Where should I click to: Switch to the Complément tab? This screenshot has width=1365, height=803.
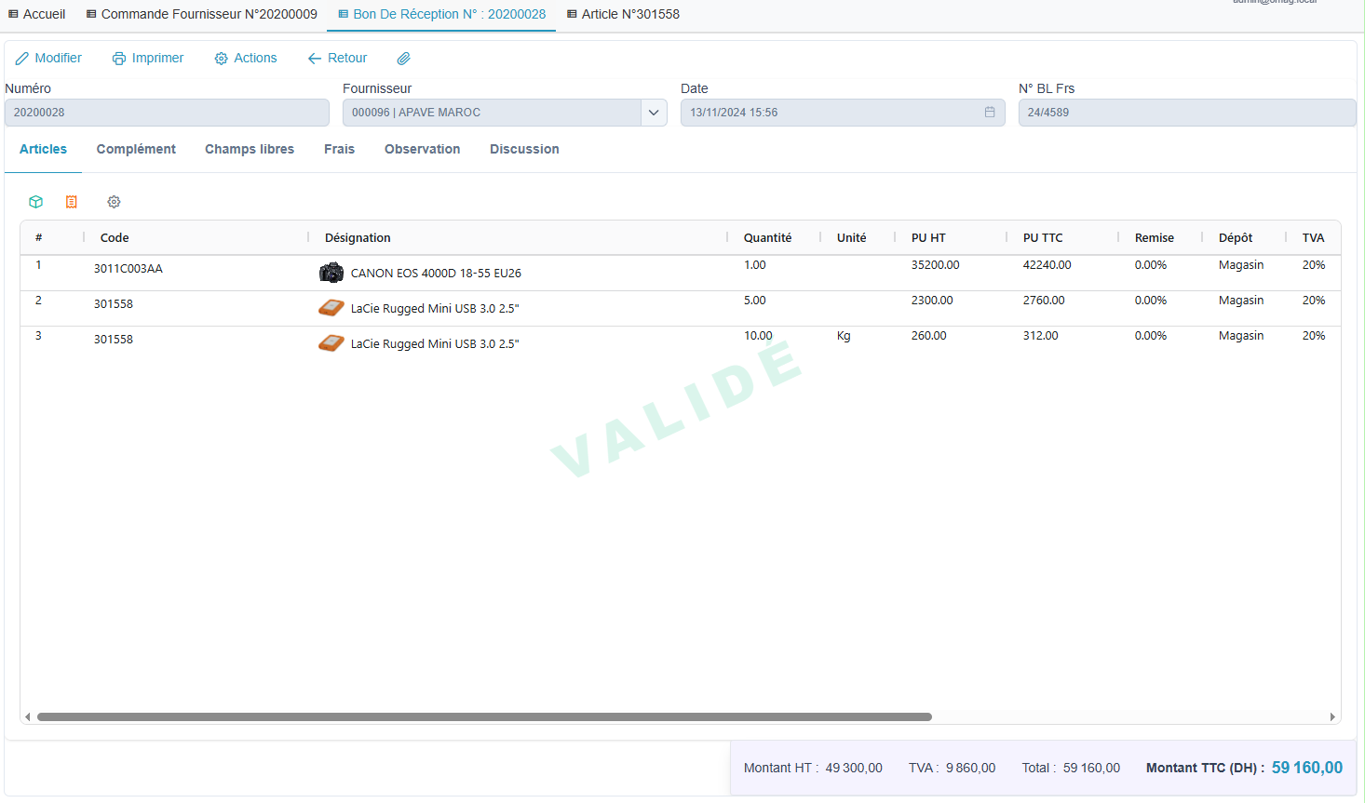(136, 149)
